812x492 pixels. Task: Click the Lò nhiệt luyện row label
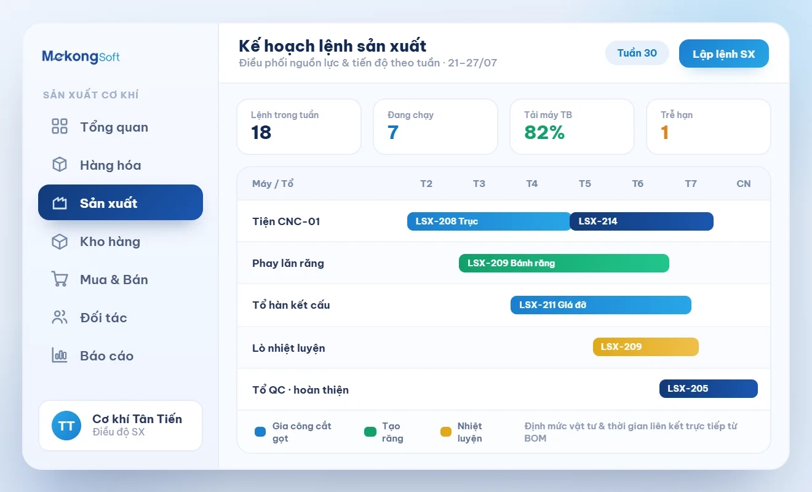click(289, 348)
